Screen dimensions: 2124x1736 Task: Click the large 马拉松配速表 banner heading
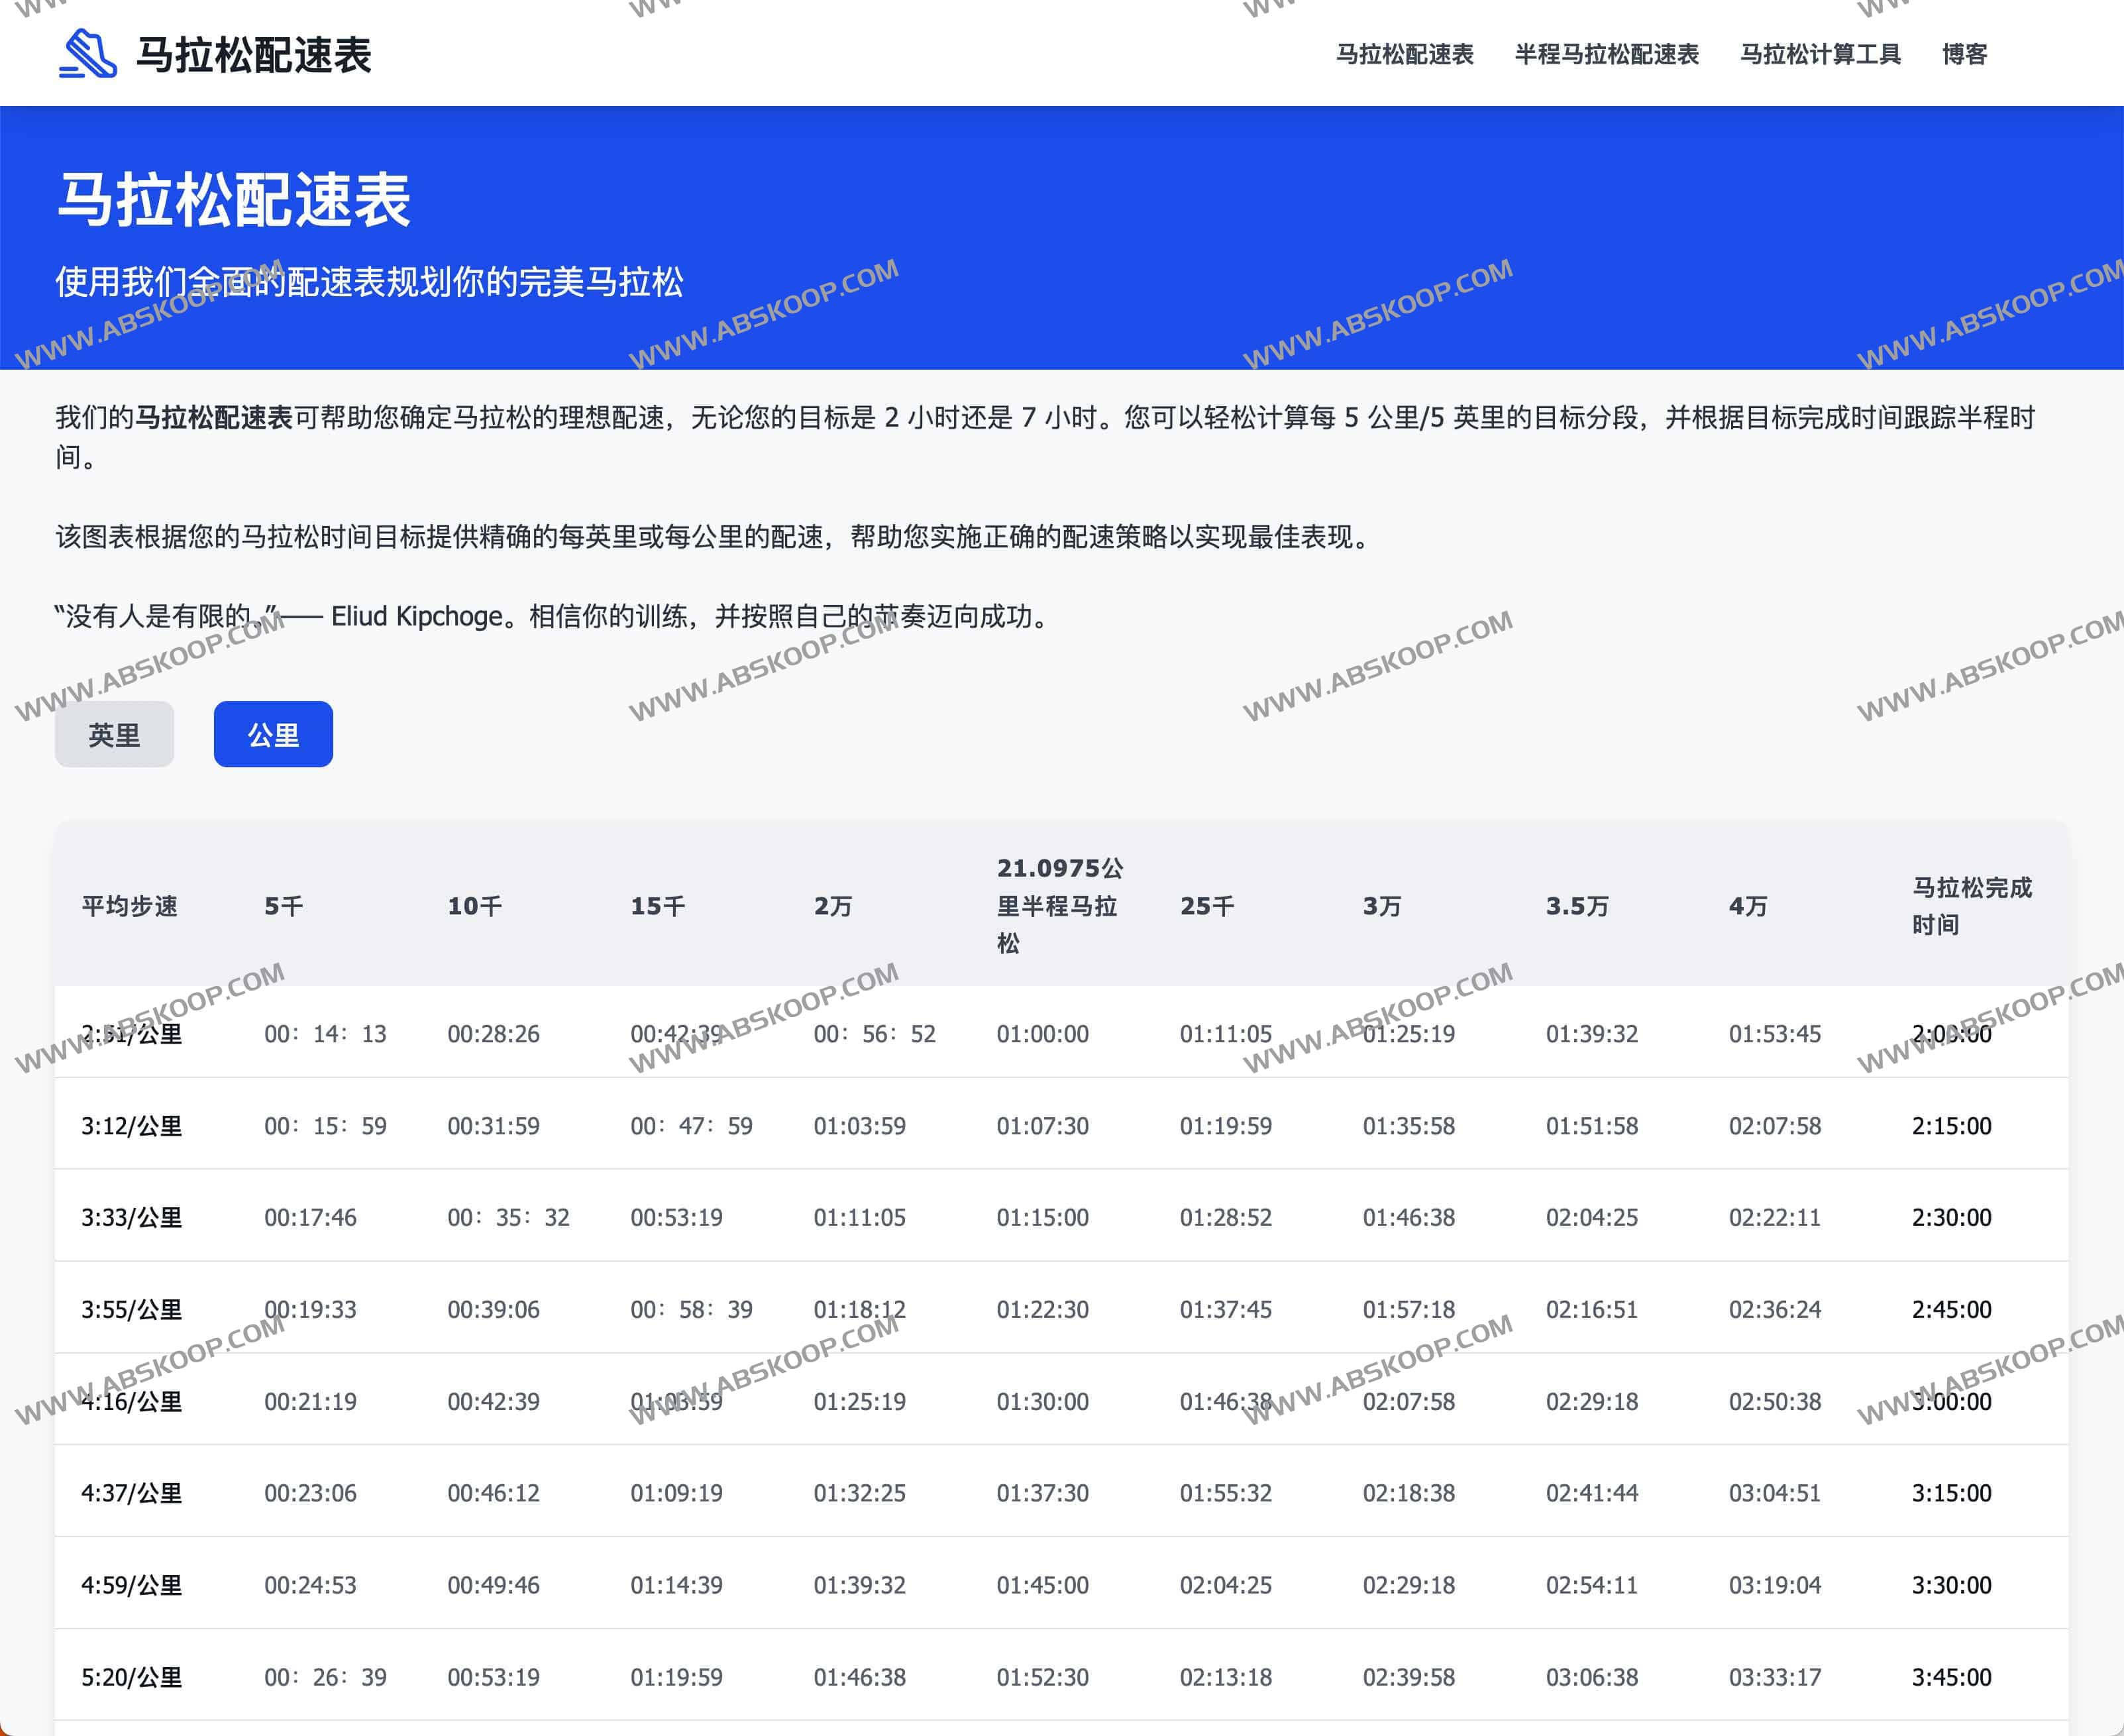point(234,200)
